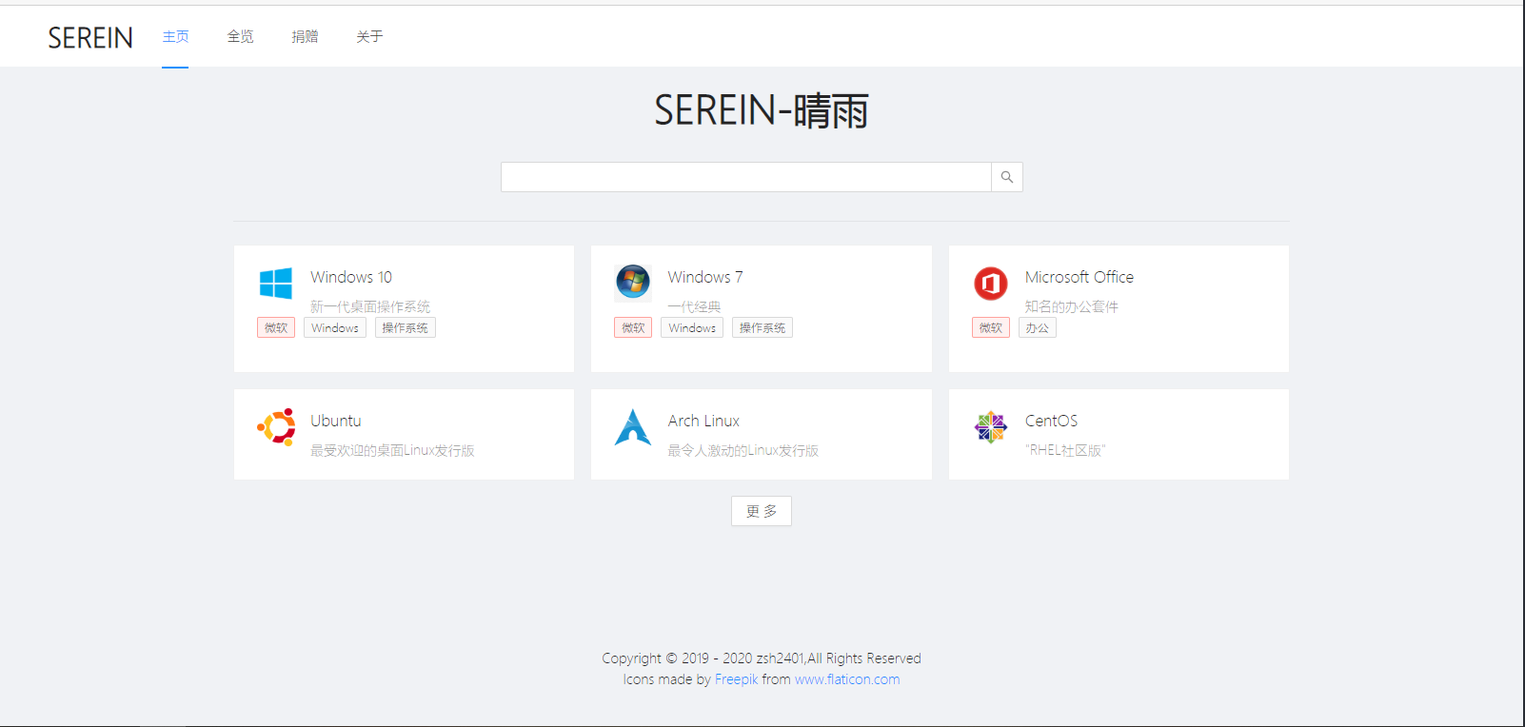The height and width of the screenshot is (727, 1525).
Task: Go to the 关于 about tab
Action: coord(369,36)
